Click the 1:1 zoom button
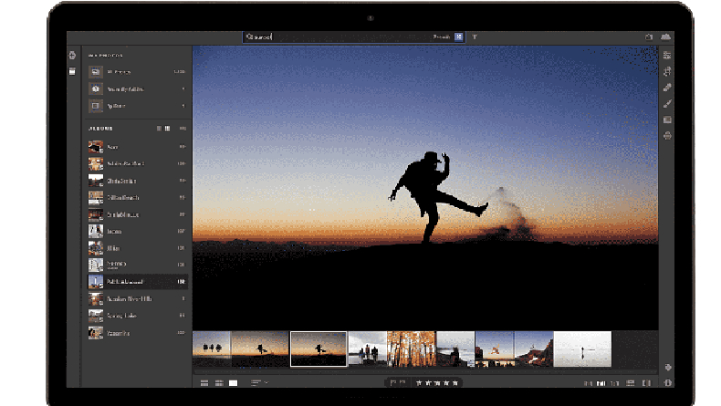The image size is (721, 406). tap(614, 383)
